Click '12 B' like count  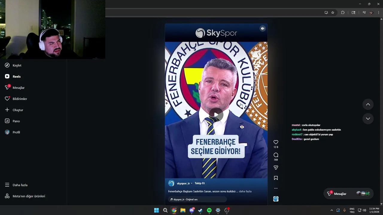(276, 147)
